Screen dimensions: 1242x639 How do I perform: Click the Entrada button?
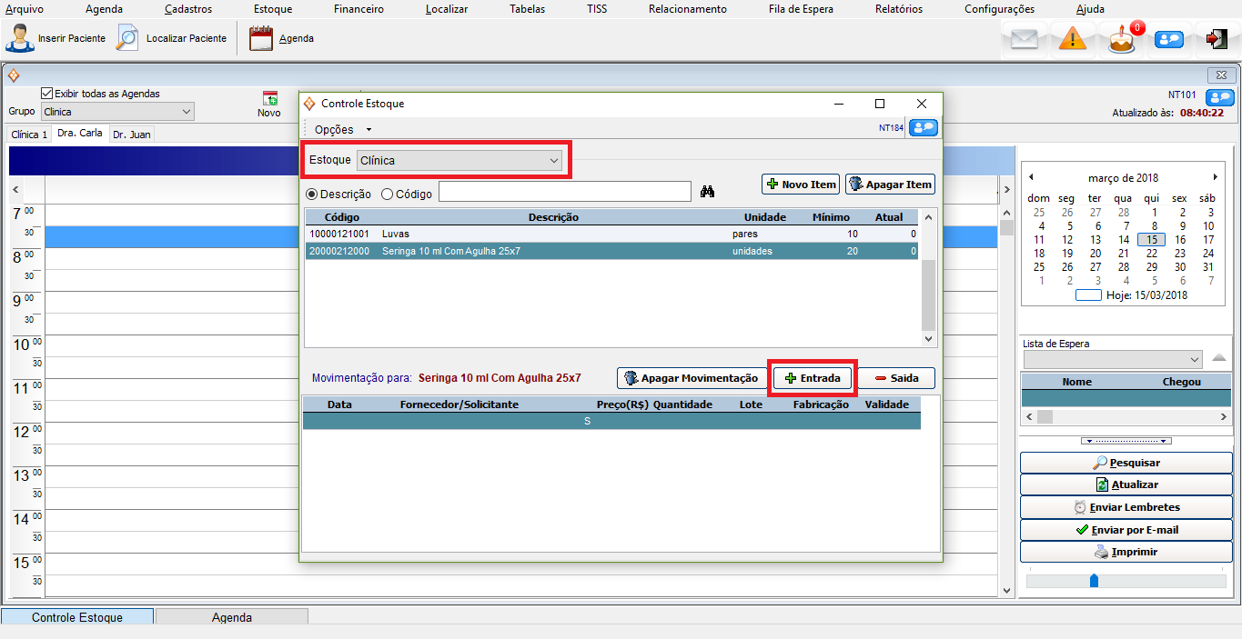click(x=812, y=378)
